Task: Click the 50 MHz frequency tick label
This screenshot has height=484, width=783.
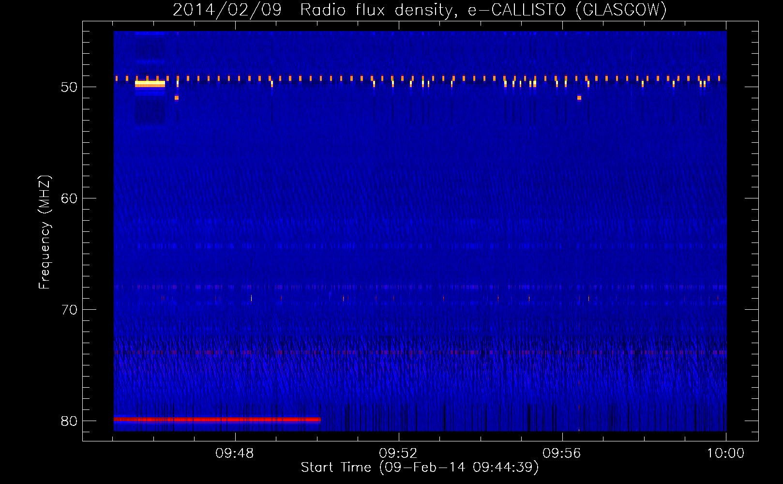Action: click(x=69, y=87)
